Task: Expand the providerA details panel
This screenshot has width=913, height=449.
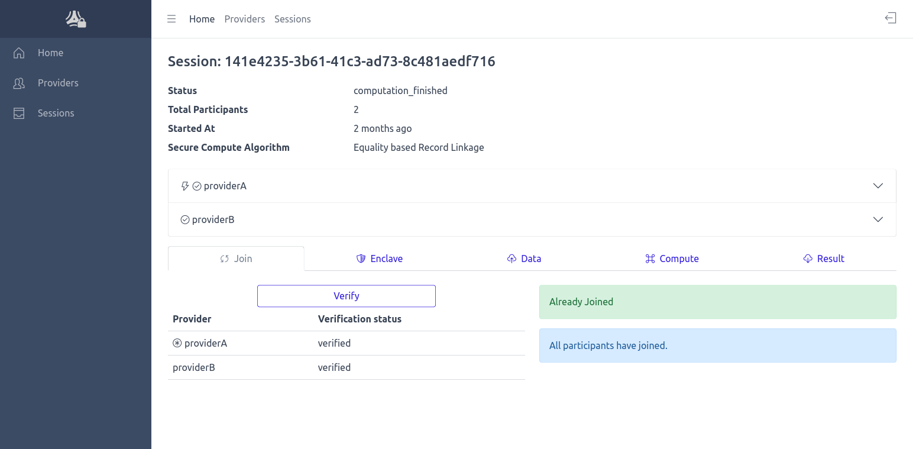Action: tap(878, 185)
